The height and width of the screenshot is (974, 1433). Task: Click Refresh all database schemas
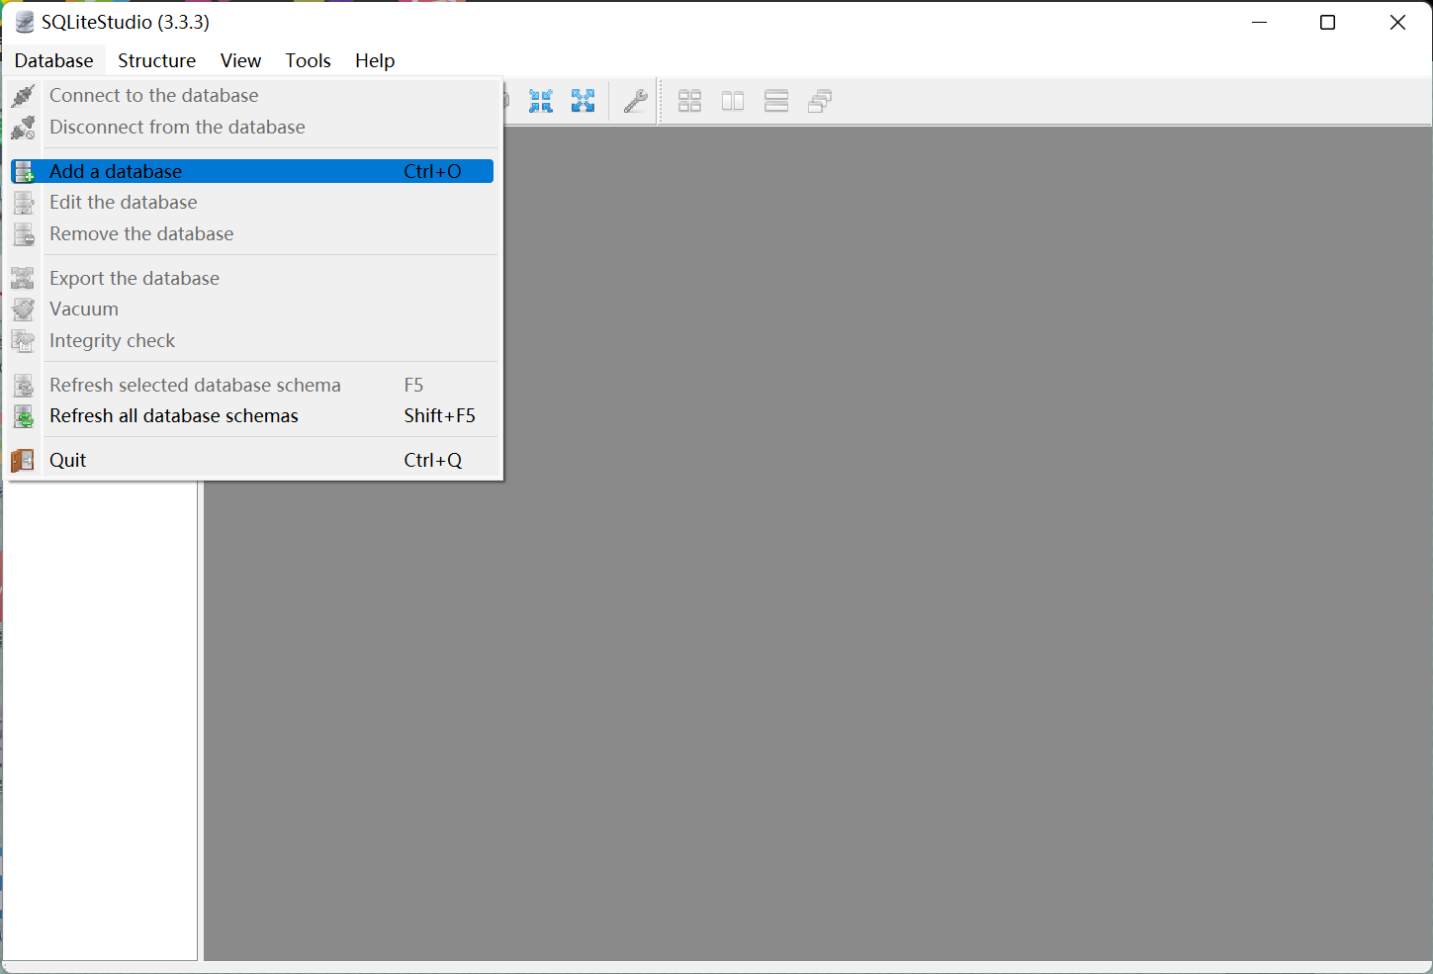[x=252, y=416]
